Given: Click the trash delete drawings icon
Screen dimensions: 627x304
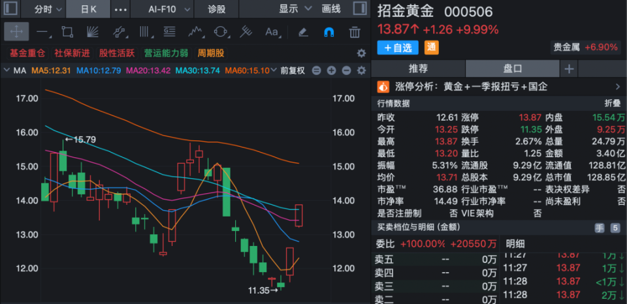Looking at the screenshot, I should 354,32.
